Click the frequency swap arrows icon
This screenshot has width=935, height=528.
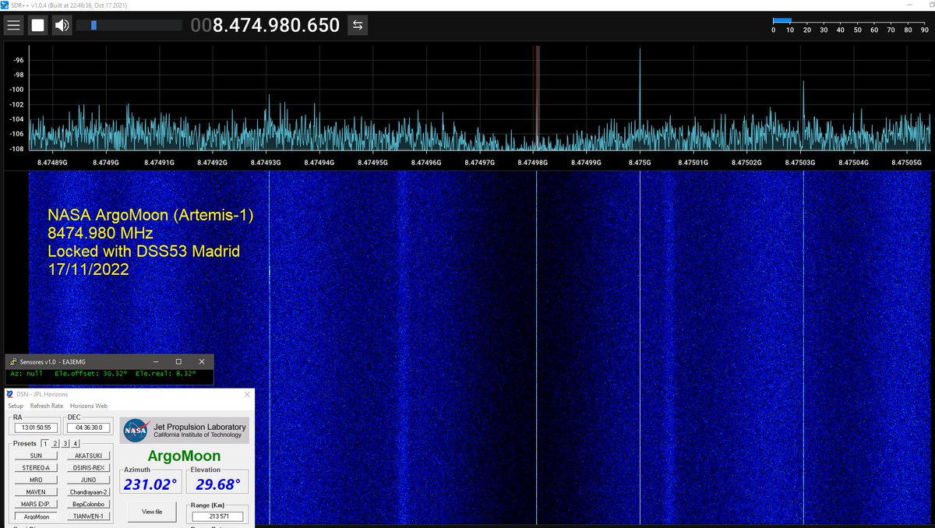(357, 25)
